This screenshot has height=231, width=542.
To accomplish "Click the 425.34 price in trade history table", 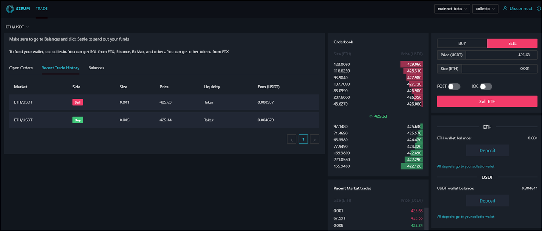I will click(x=166, y=120).
